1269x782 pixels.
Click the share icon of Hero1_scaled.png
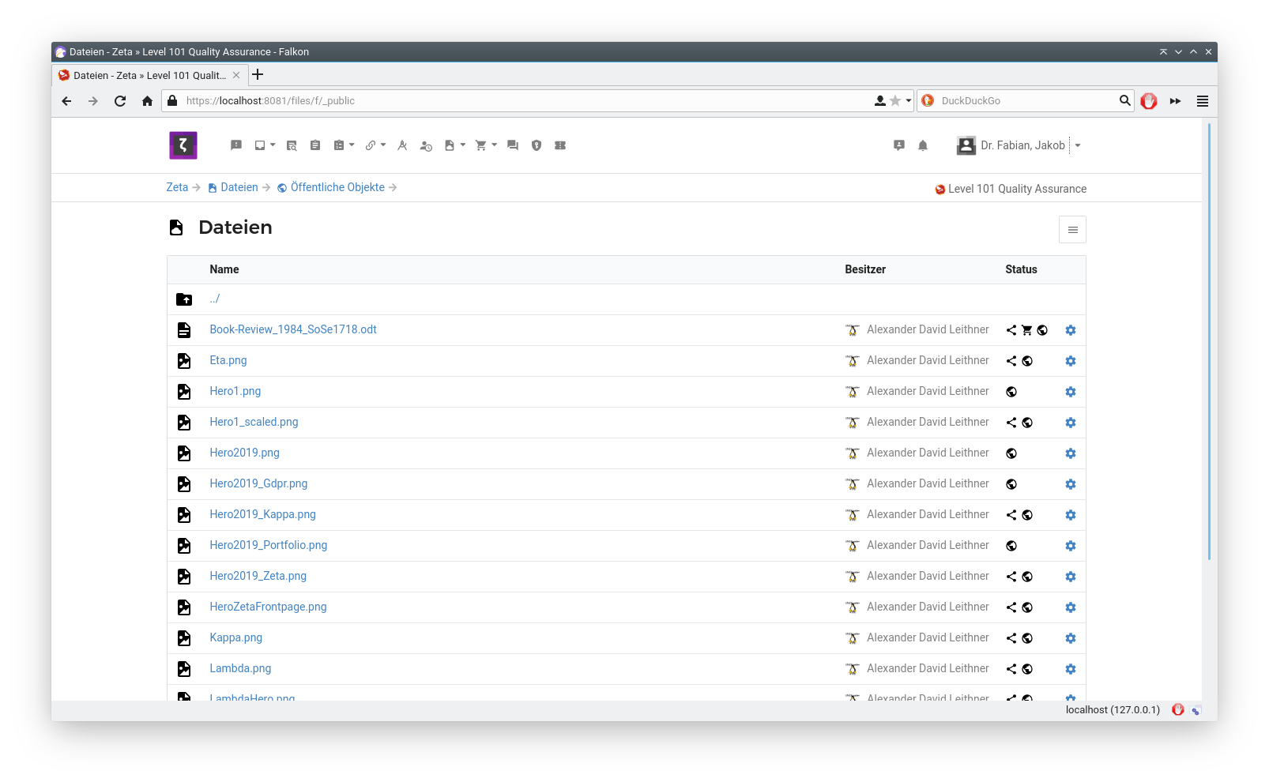pyautogui.click(x=1011, y=423)
